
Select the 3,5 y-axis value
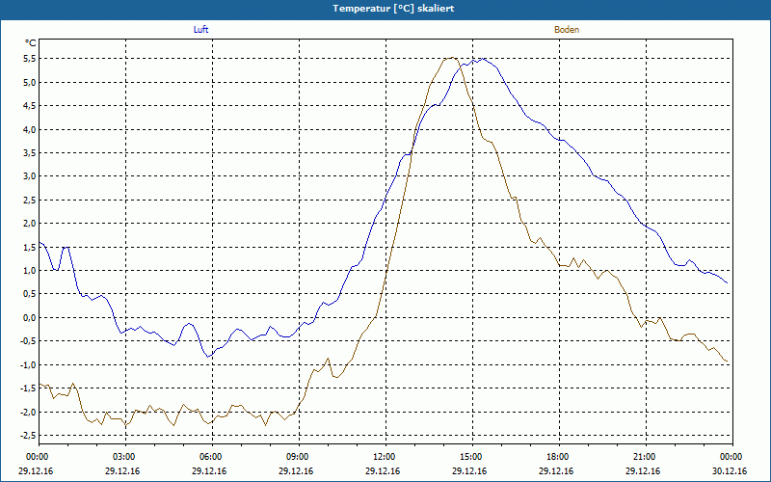point(31,153)
